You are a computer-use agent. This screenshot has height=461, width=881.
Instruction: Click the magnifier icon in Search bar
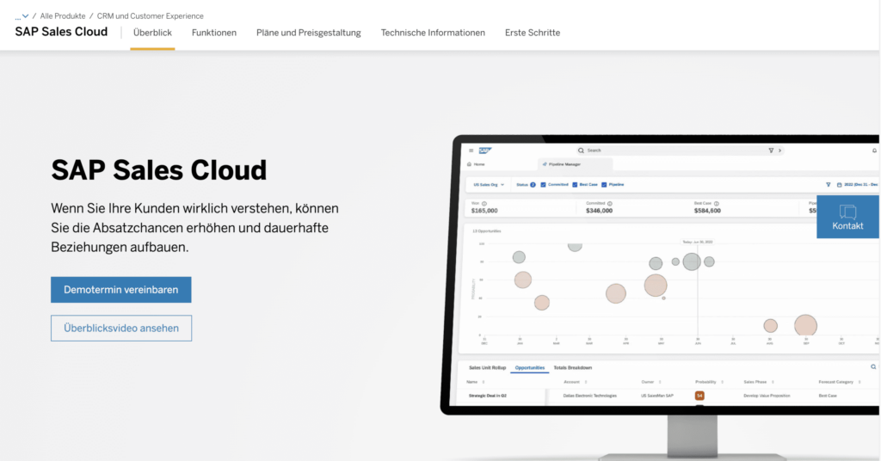click(581, 151)
